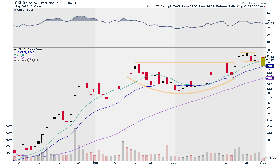
Task: Click the small chart icon before RSI(14)
Action: tap(15, 10)
